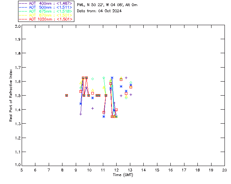
Task: Click the time-axis tick label "18"
Action: click(197, 170)
